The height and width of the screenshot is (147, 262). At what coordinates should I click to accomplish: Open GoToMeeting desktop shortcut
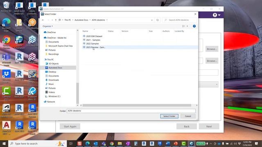(32, 24)
